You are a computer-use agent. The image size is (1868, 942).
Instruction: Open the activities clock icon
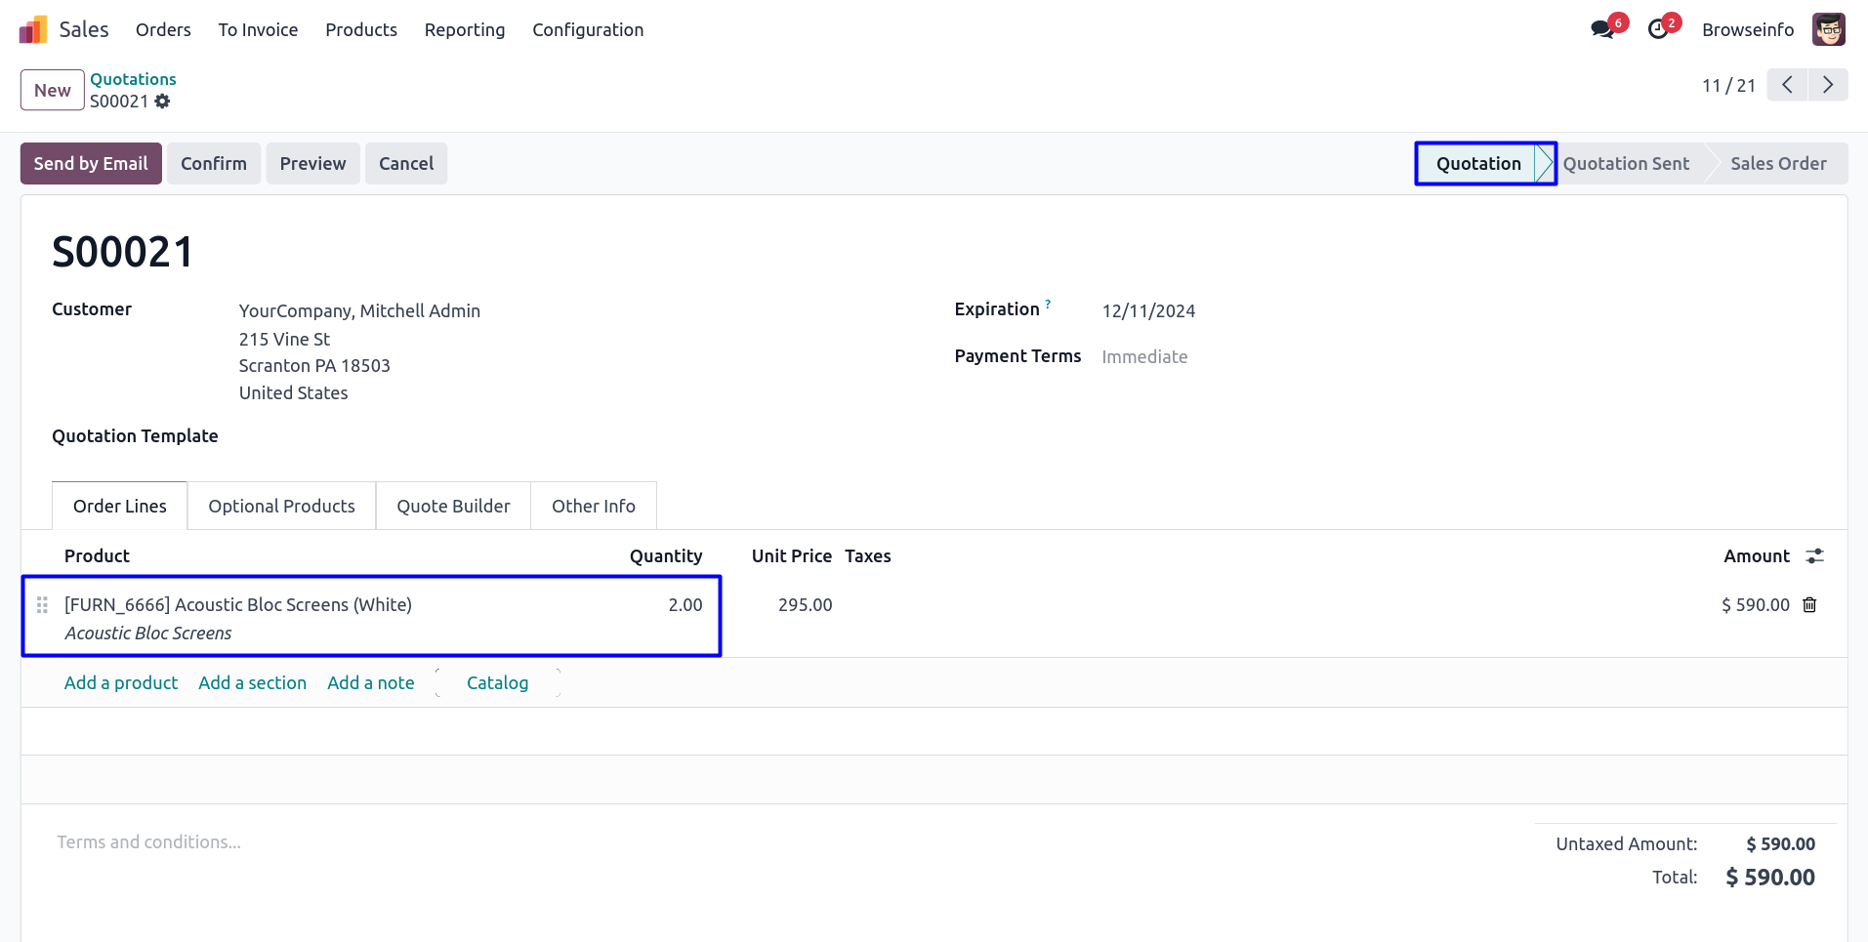pos(1657,29)
